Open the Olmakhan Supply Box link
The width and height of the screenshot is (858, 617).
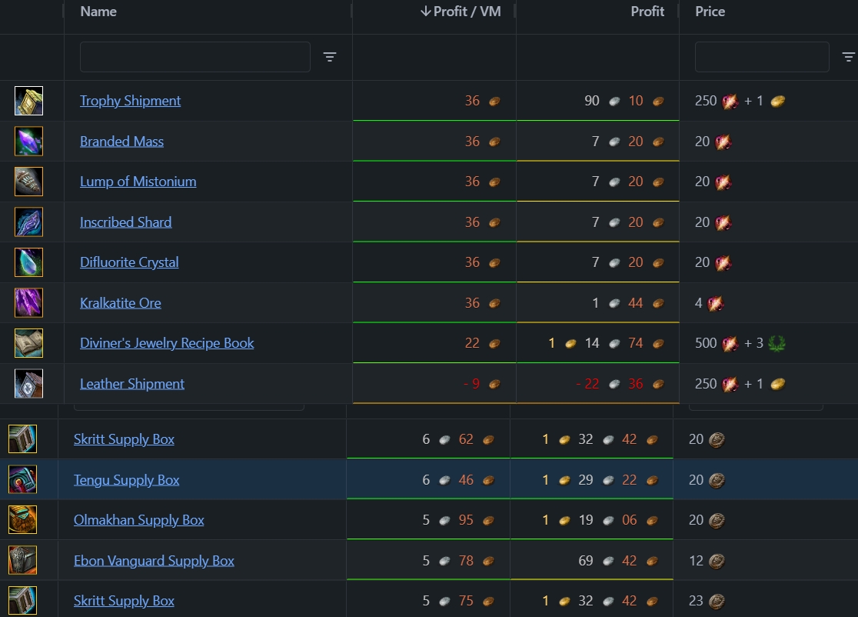pos(139,519)
